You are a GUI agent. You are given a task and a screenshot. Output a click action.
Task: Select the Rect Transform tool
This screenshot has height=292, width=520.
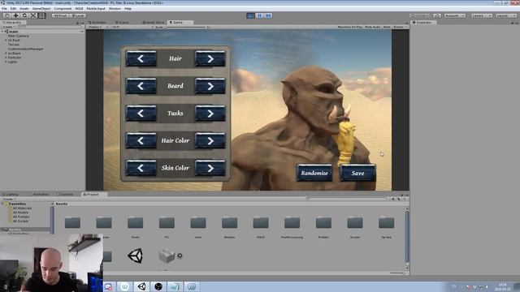[41, 15]
